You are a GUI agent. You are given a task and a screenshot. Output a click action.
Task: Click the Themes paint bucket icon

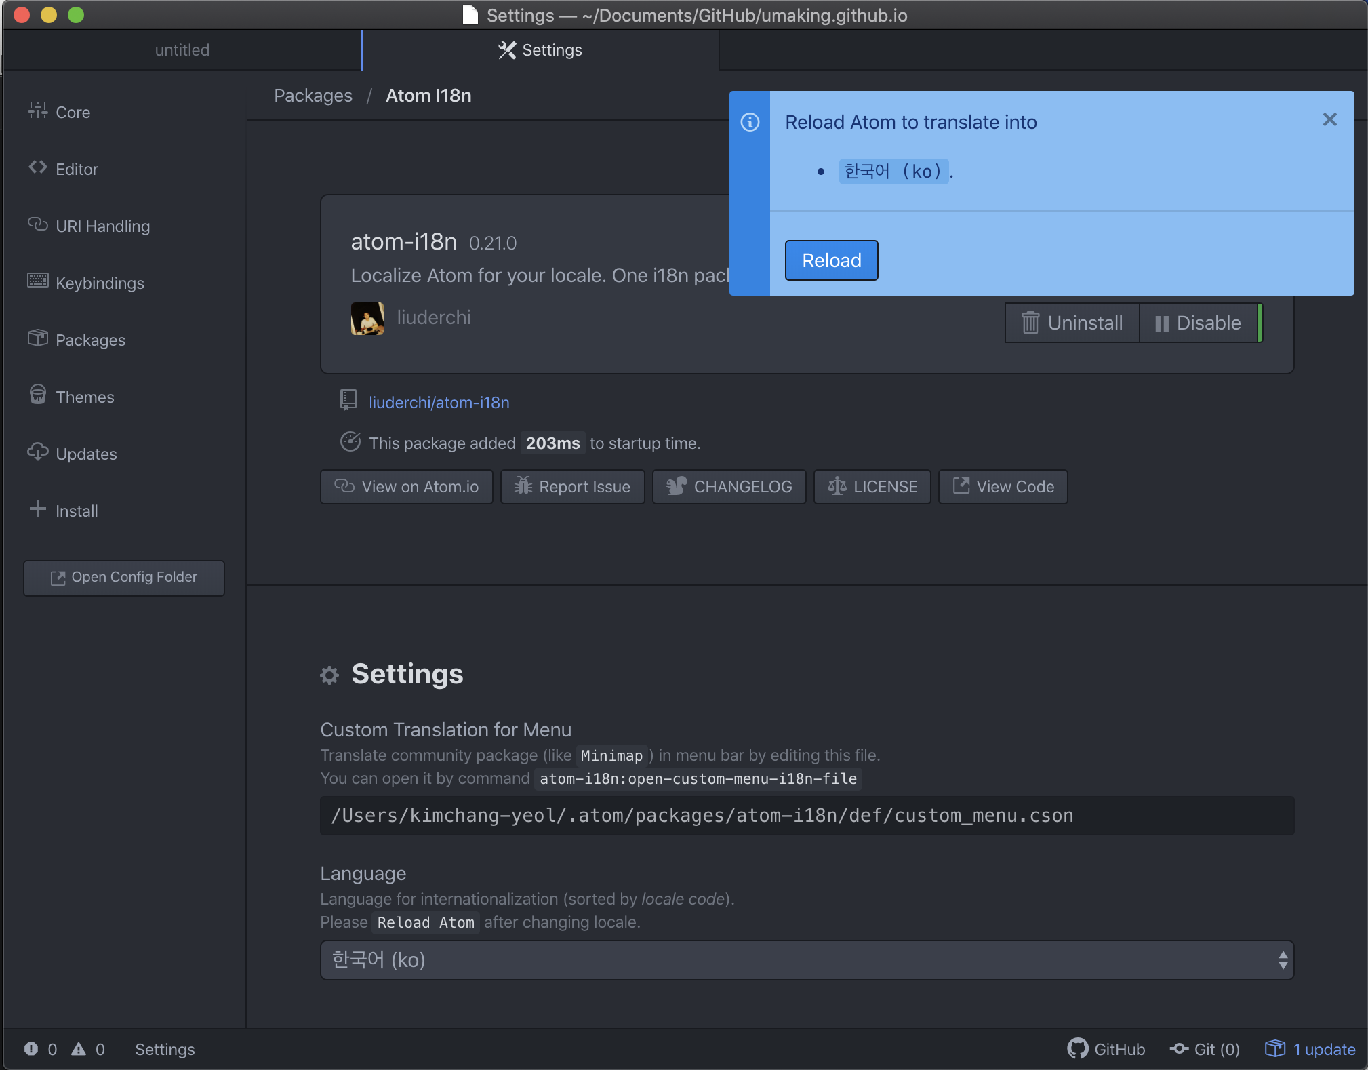coord(37,395)
